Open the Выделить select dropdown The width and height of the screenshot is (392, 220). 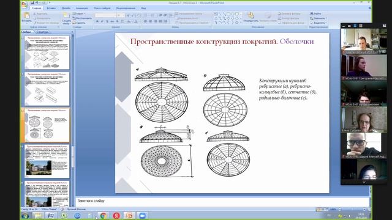click(318, 23)
